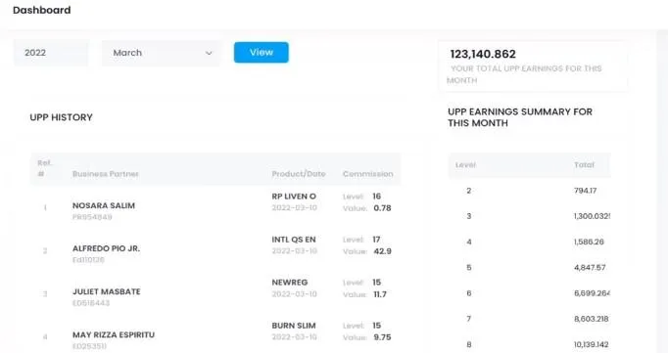Open the March month dropdown
This screenshot has width=668, height=353.
tap(162, 53)
